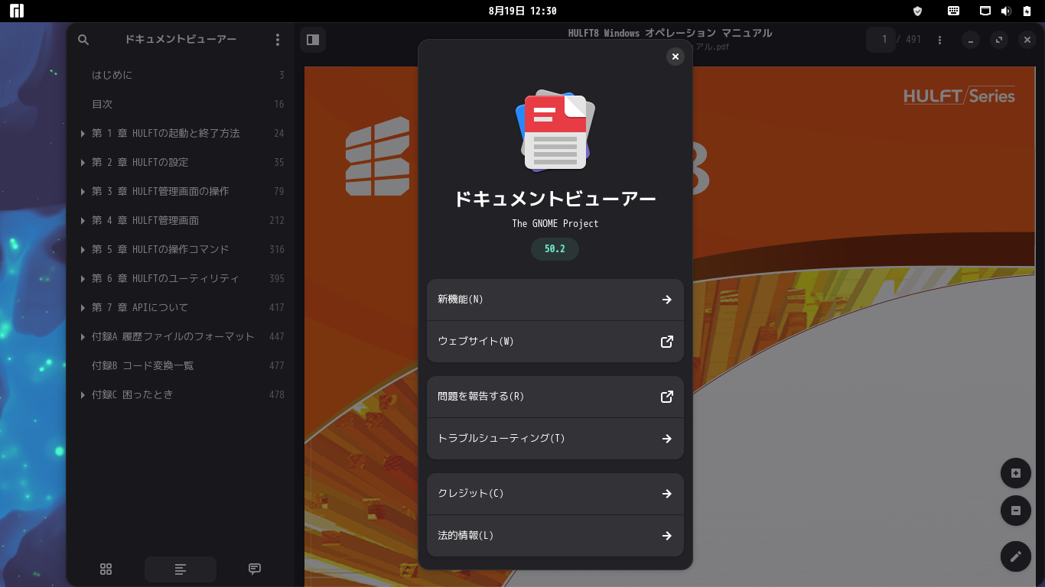
Task: Toggle the sidebar panel button
Action: (313, 40)
